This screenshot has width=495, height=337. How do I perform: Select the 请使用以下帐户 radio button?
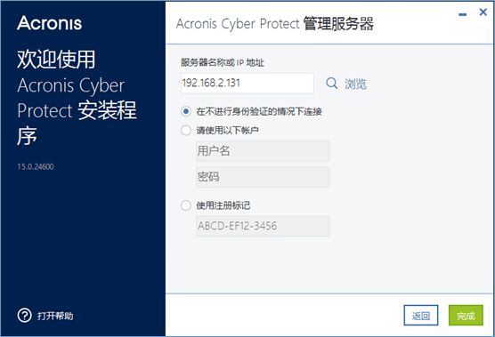[x=186, y=130]
